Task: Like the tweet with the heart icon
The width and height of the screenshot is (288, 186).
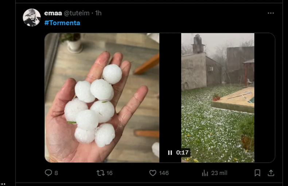Action: [153, 173]
